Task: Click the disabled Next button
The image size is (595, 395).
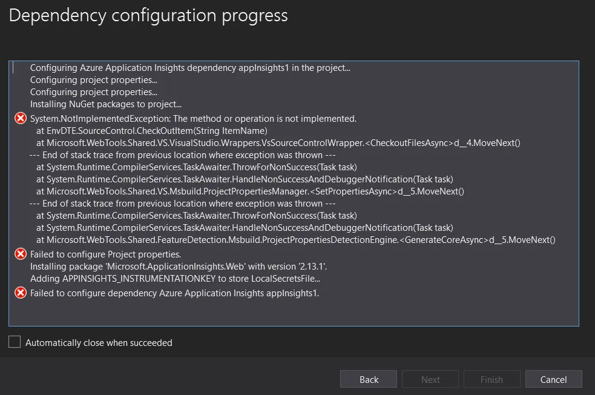Action: [430, 379]
